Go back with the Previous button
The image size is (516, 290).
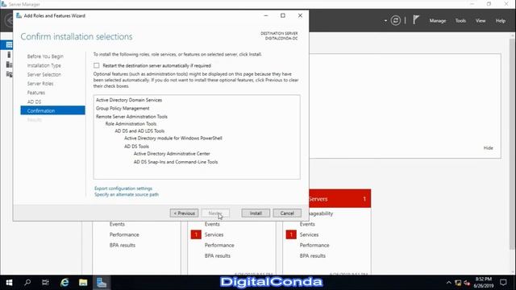tap(184, 213)
